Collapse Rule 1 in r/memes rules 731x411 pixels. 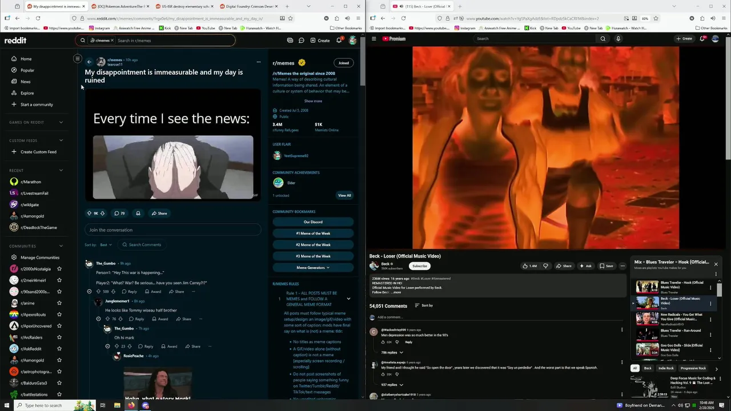[348, 299]
